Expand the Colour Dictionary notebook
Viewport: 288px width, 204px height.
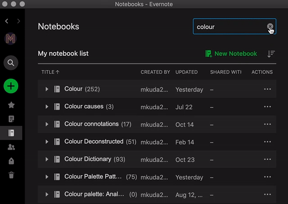pyautogui.click(x=47, y=159)
